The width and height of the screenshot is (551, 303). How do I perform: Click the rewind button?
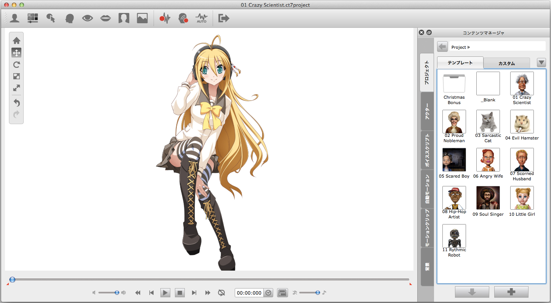click(x=138, y=293)
